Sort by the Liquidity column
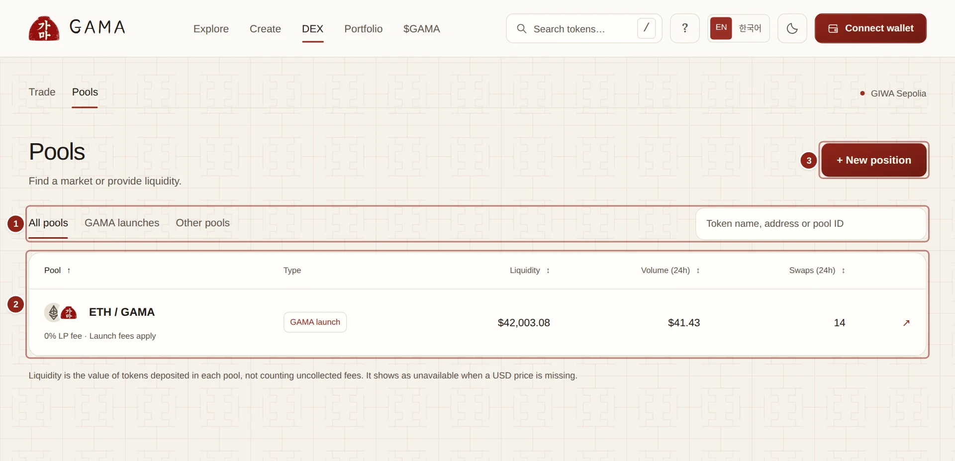 [x=530, y=271]
